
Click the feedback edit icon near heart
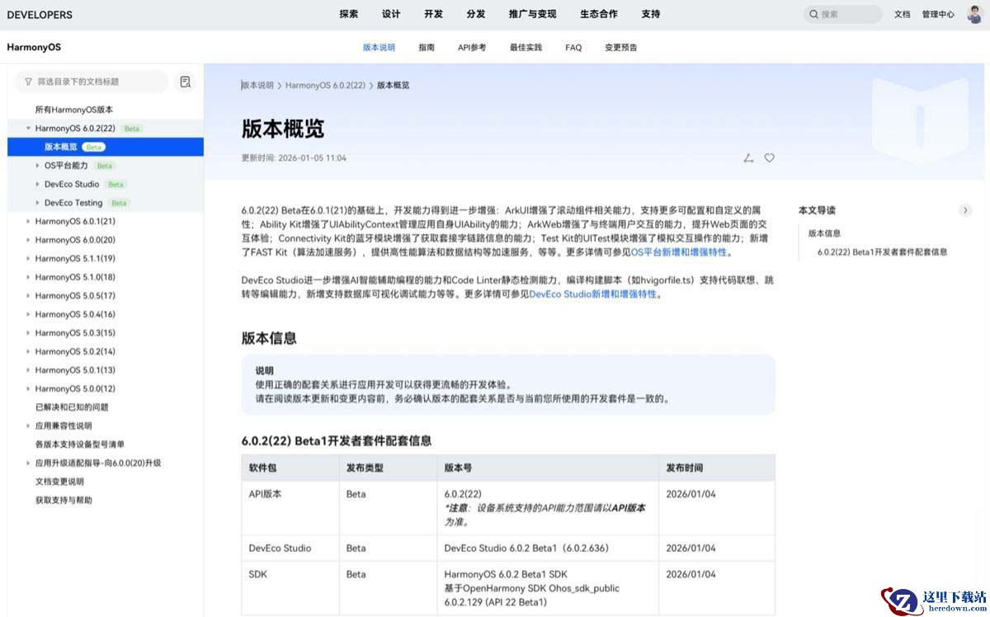click(x=748, y=158)
